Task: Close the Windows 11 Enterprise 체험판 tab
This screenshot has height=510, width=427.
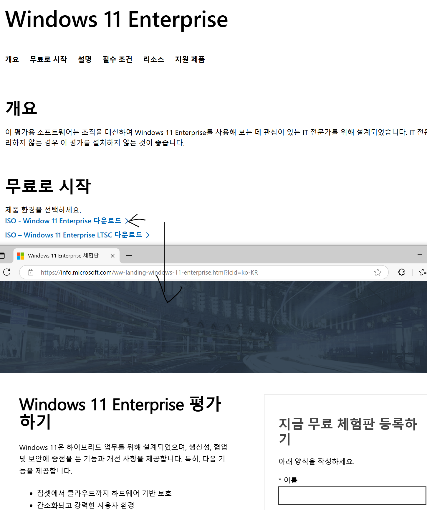Action: pyautogui.click(x=112, y=256)
